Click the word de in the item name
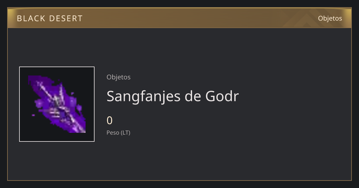 coord(193,96)
